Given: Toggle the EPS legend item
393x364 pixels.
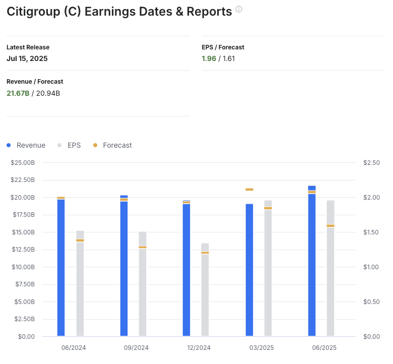Looking at the screenshot, I should tap(69, 145).
